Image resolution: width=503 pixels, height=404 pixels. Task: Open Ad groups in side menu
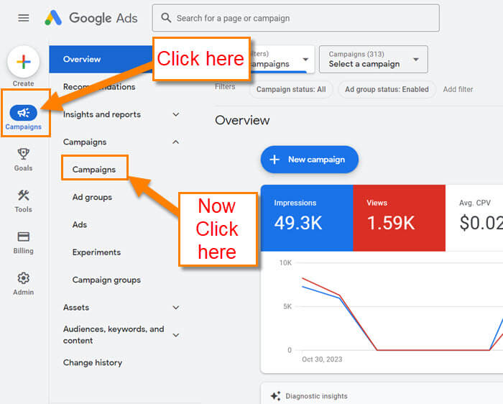click(92, 197)
